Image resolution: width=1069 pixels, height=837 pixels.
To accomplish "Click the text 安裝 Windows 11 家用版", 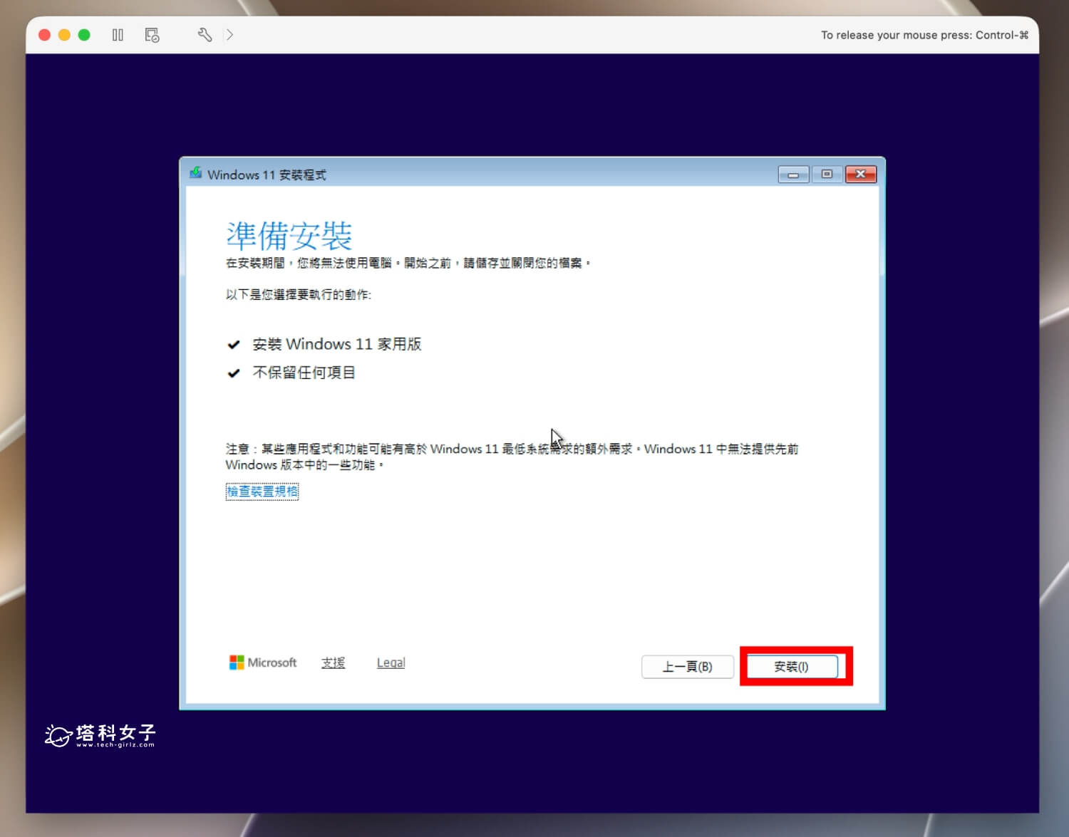I will point(337,344).
